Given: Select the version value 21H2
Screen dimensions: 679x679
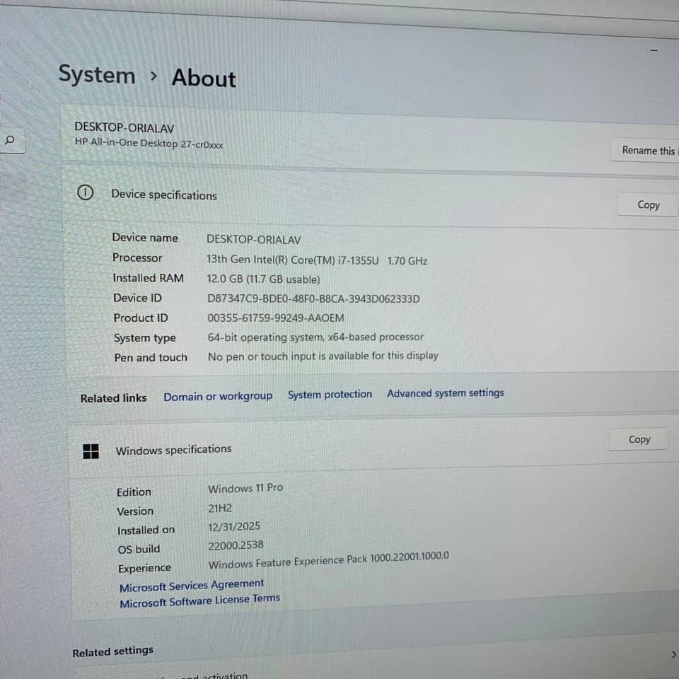Looking at the screenshot, I should [220, 509].
